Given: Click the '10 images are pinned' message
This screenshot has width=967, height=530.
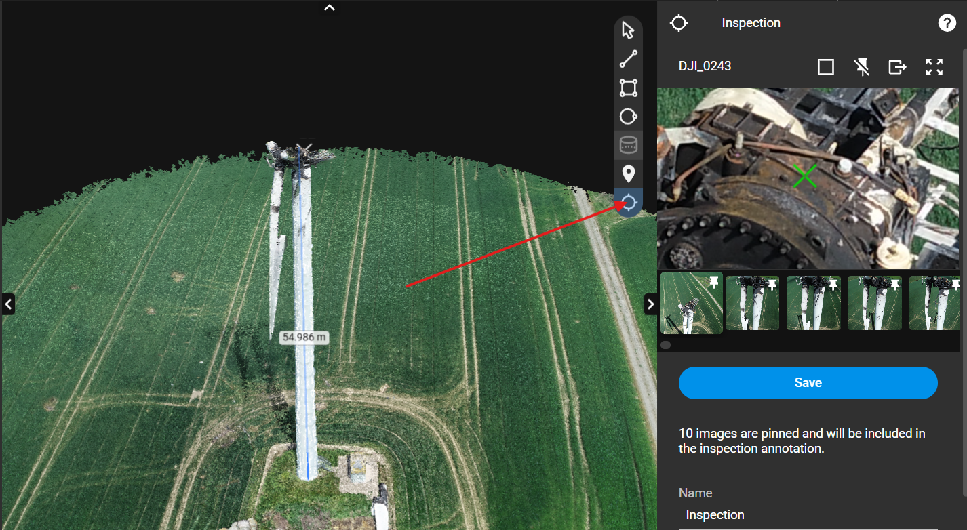Looking at the screenshot, I should 802,441.
